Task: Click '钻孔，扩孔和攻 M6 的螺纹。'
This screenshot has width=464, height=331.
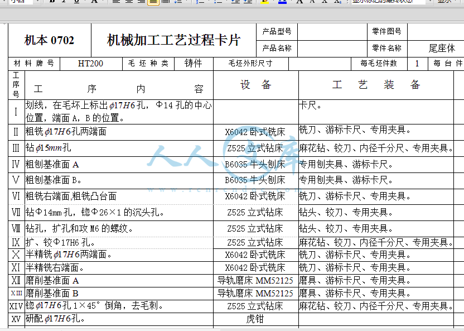Action: pyautogui.click(x=79, y=228)
